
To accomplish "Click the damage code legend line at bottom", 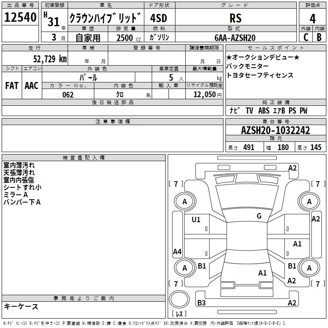I will (x=144, y=323).
